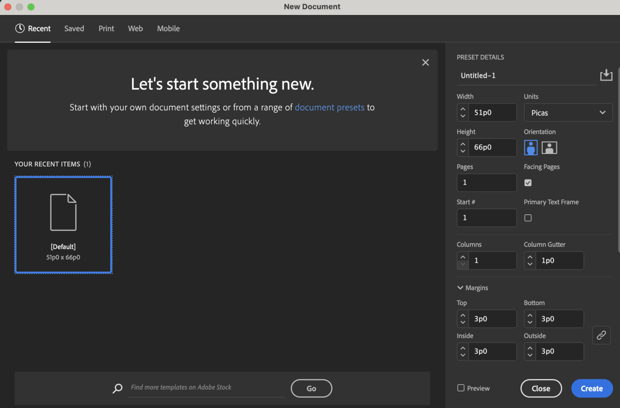Viewport: 620px width, 408px height.
Task: Open the Units dropdown showing Picas
Action: [568, 112]
